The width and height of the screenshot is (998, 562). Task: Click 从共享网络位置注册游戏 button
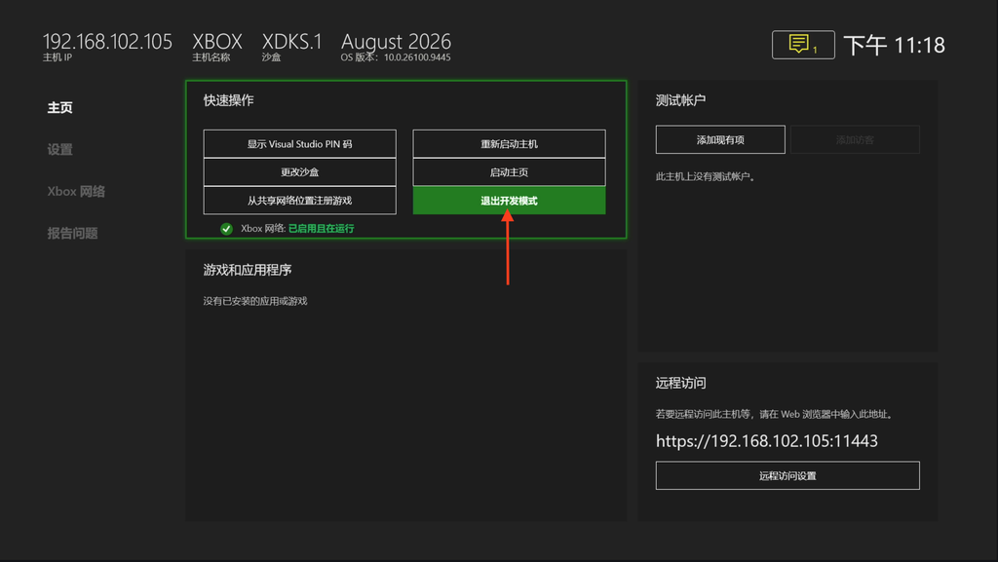(300, 201)
